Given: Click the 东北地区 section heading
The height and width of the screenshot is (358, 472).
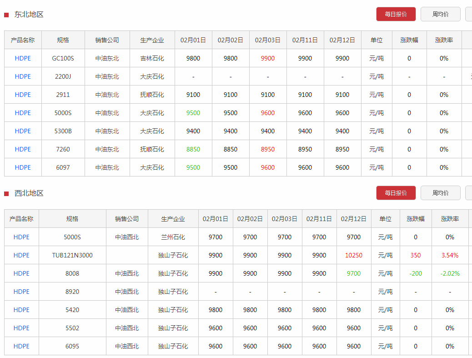Looking at the screenshot, I should pos(29,15).
